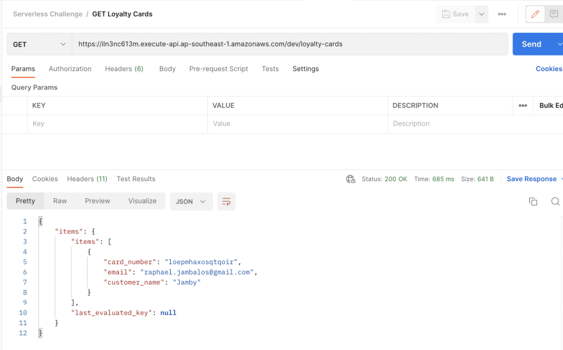Open the GET method dropdown
Viewport: 563px width, 350px height.
(39, 44)
